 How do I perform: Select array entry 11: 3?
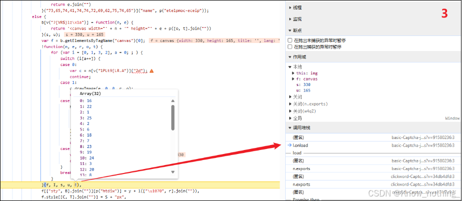86,164
